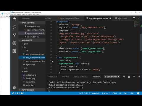
Task: Open favicon.png in the web folder
Action: pyautogui.click(x=32, y=75)
